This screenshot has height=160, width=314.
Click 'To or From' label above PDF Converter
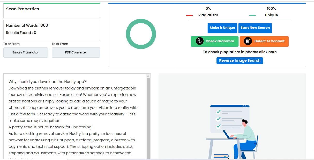(x=60, y=44)
